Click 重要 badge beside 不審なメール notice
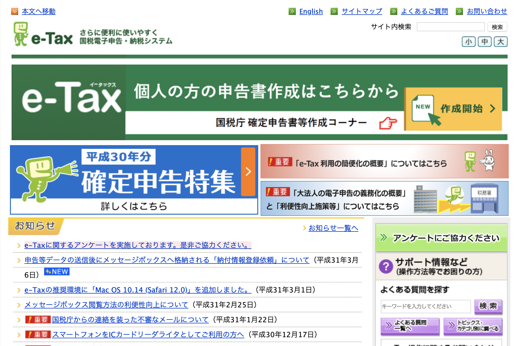 point(38,320)
